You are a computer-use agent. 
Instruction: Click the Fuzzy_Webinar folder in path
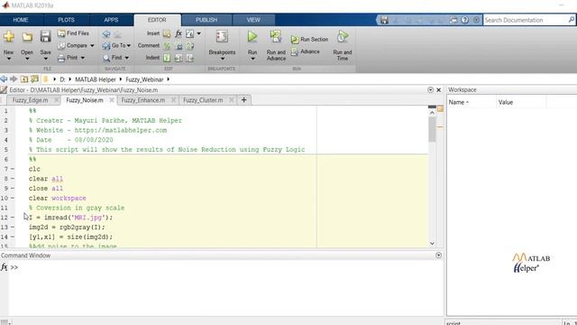(x=144, y=79)
